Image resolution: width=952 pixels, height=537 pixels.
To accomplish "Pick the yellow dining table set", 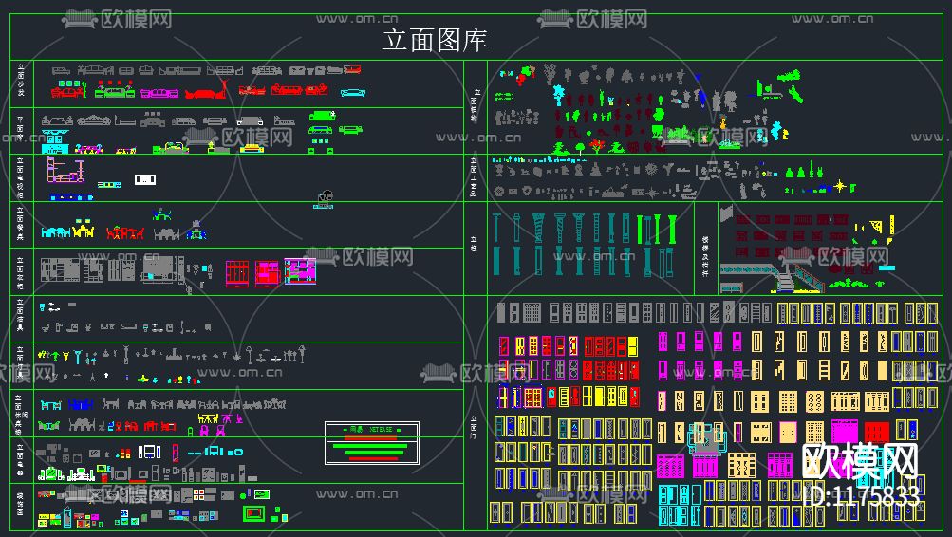I will (84, 230).
